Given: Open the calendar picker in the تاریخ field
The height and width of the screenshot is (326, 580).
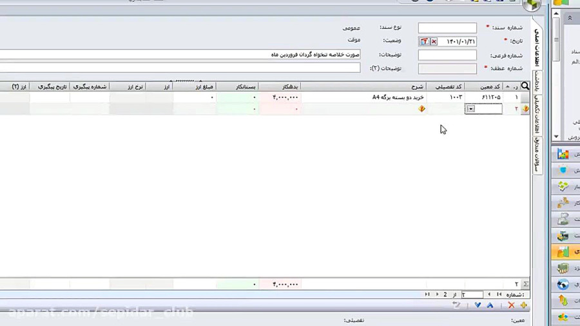Looking at the screenshot, I should pos(424,41).
